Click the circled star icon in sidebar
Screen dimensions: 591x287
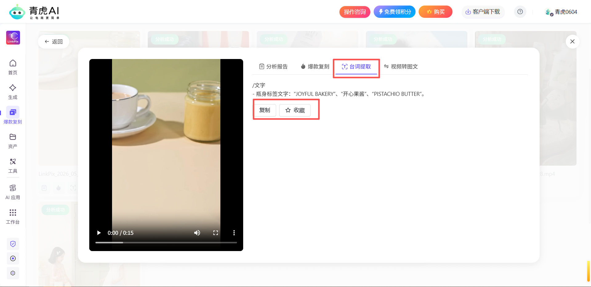(13, 258)
